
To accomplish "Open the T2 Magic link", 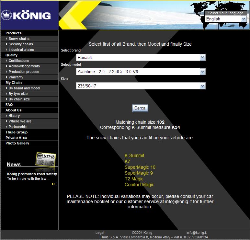I will coord(134,179).
